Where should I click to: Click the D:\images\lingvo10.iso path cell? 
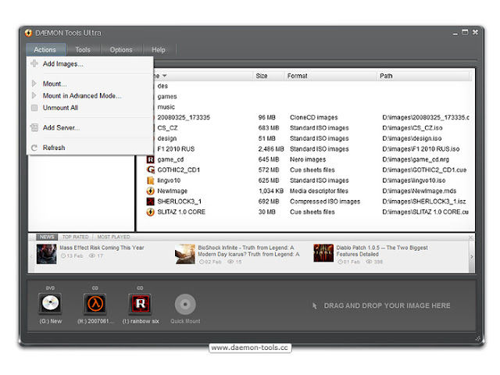[x=414, y=180]
